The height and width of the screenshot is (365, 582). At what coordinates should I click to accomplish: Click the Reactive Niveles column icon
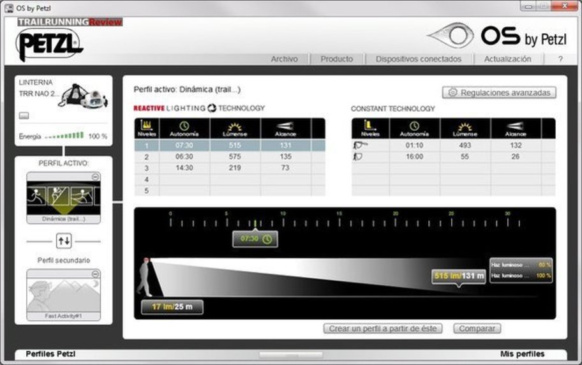pos(147,125)
